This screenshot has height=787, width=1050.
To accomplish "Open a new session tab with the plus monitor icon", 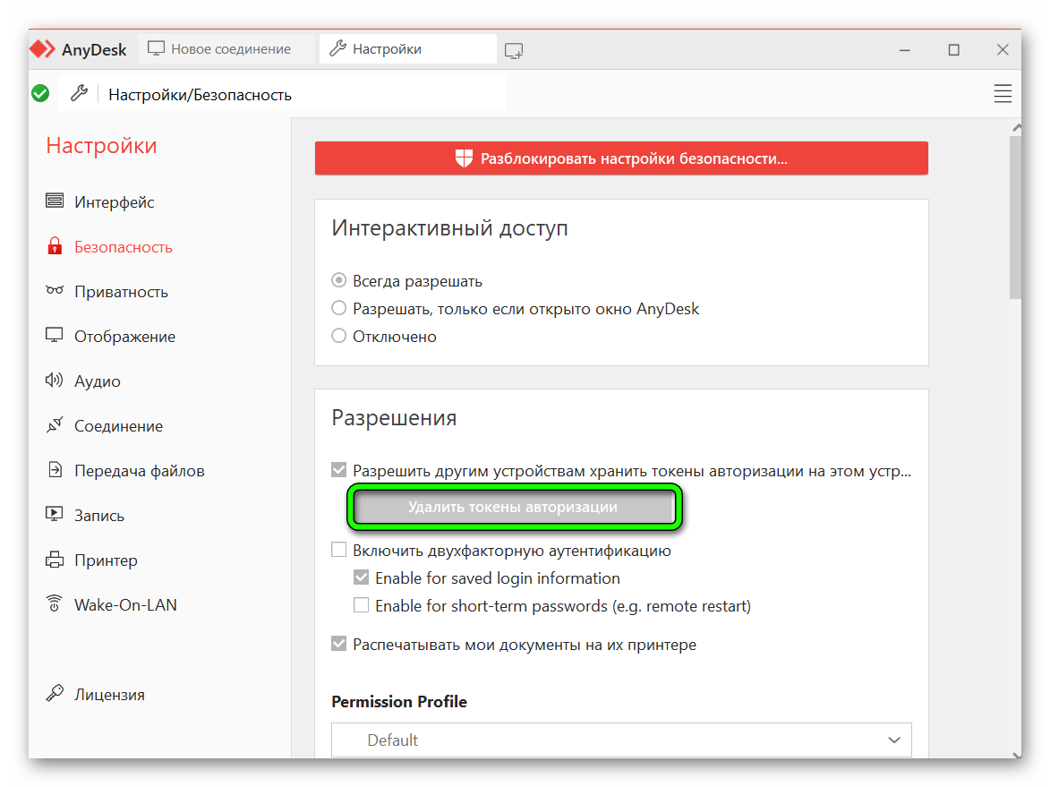I will click(x=514, y=50).
